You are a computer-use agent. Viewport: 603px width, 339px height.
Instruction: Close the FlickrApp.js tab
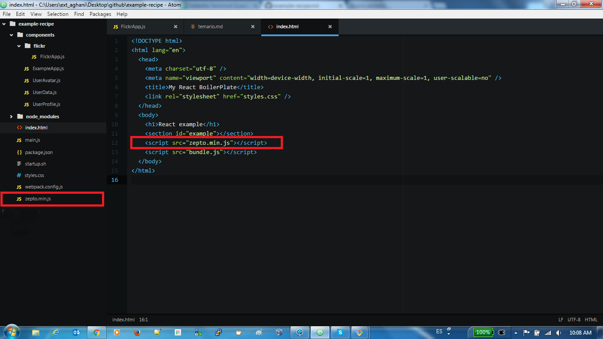click(176, 27)
